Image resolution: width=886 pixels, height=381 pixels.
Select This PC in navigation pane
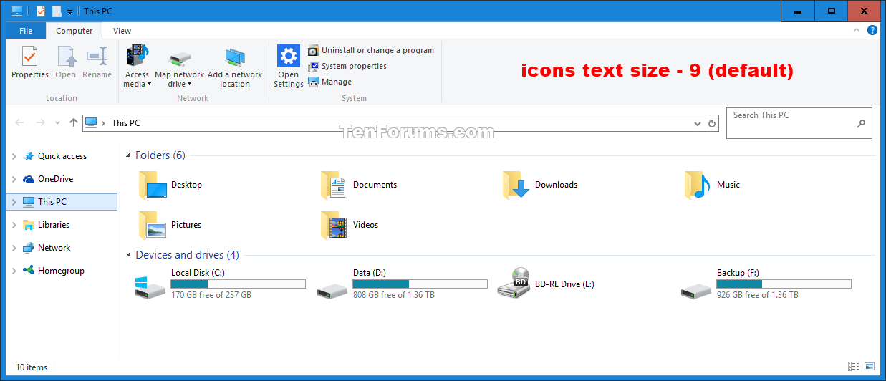(61, 202)
